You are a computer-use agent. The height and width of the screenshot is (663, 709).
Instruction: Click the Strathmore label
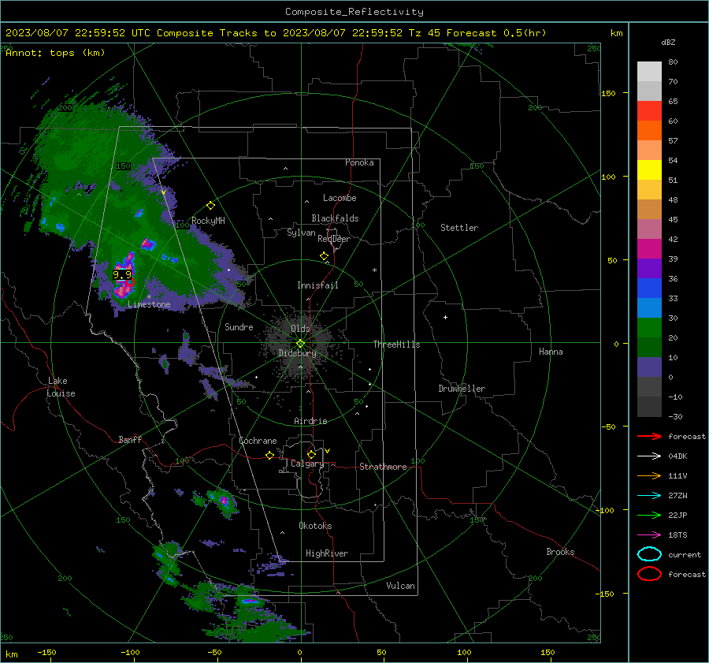[383, 467]
